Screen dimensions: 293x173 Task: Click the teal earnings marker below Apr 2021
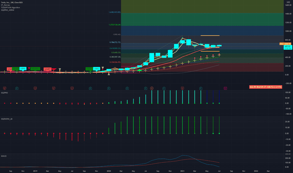(x=201, y=88)
